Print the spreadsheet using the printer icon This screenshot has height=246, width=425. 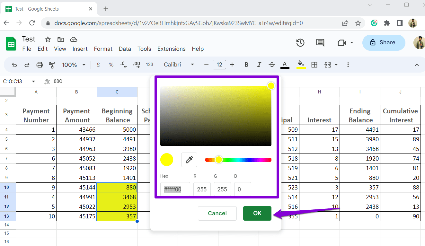click(x=40, y=65)
